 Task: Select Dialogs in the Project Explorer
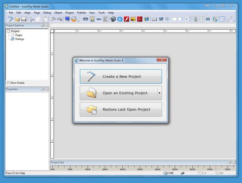pyautogui.click(x=20, y=39)
